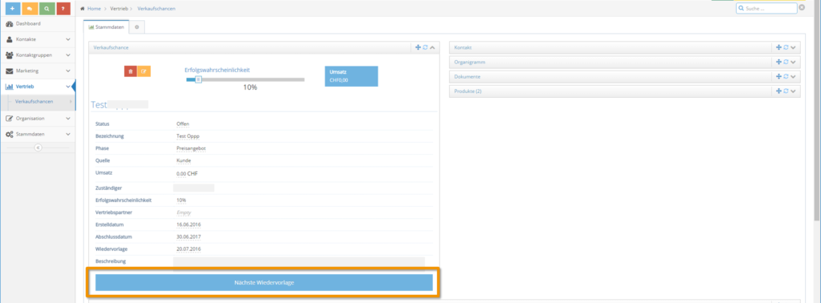821x303 pixels.
Task: Open the Stammdaten sidebar menu
Action: coord(38,134)
